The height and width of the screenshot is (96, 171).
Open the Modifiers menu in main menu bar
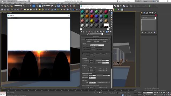[x=29, y=3]
